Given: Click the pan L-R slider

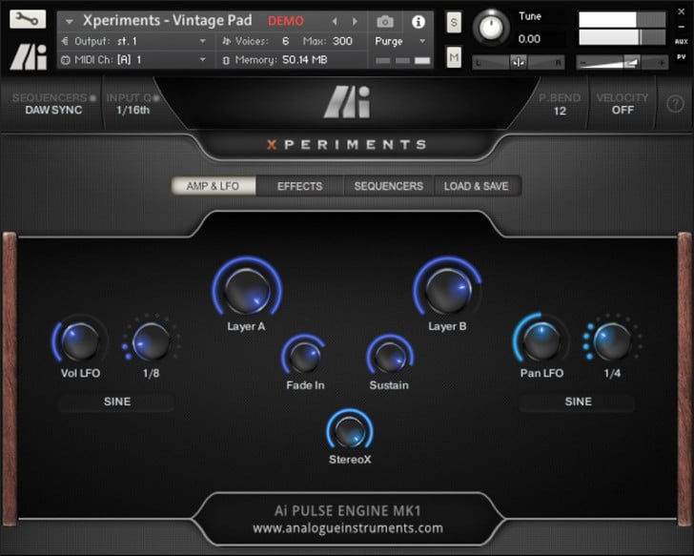Looking at the screenshot, I should [x=519, y=62].
